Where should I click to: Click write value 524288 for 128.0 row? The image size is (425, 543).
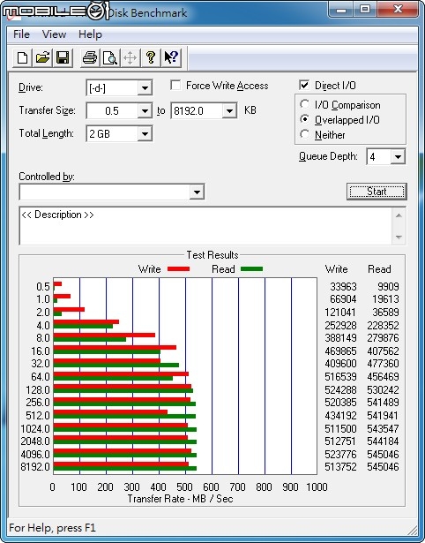point(340,390)
